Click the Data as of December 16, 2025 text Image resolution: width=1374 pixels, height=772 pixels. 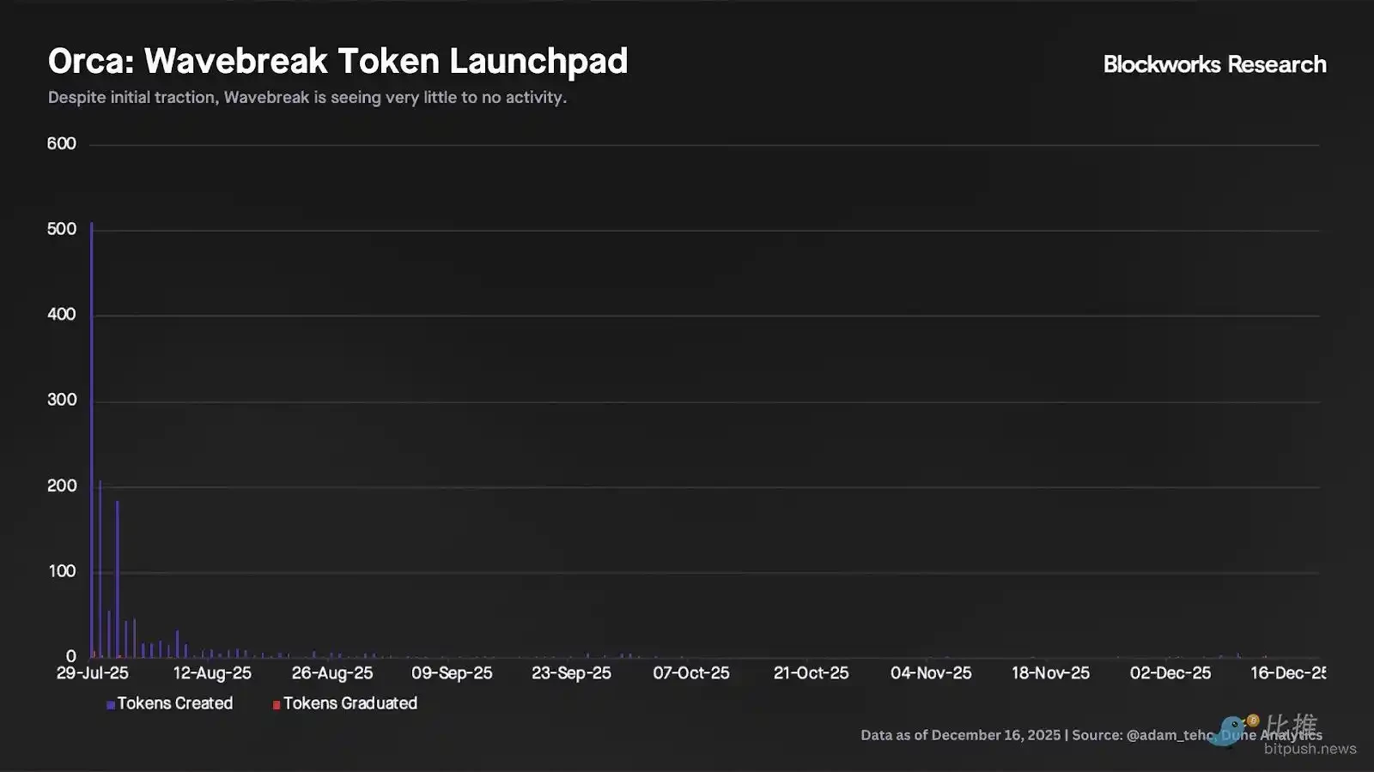coord(960,735)
